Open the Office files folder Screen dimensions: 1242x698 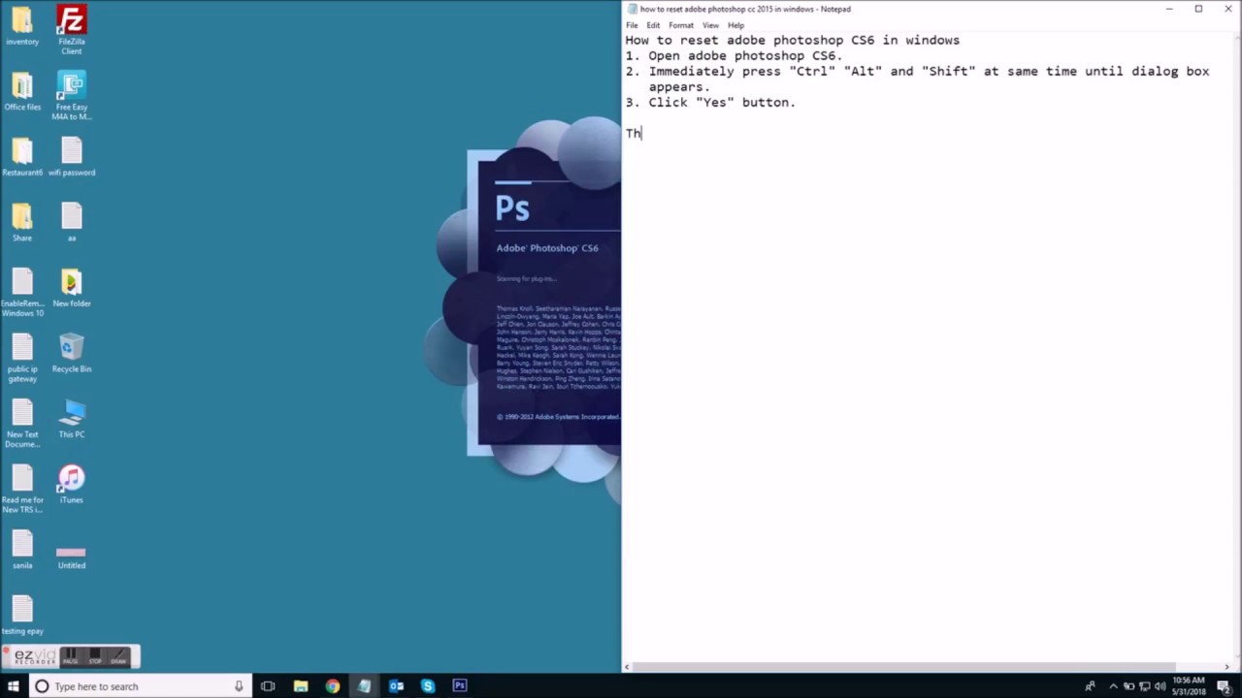pos(22,92)
